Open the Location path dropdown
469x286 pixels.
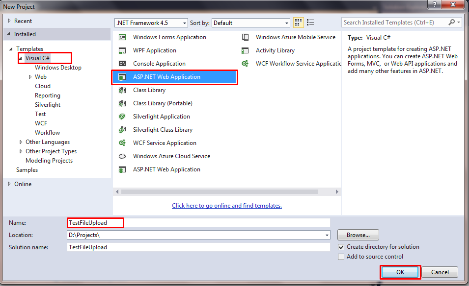[x=327, y=235]
